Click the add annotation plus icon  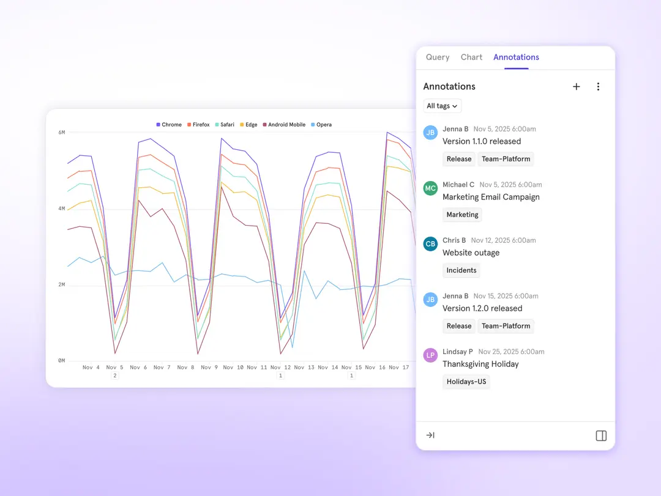[576, 86]
